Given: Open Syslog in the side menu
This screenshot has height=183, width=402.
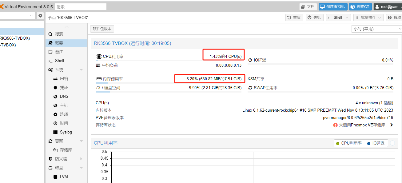Looking at the screenshot, I should pyautogui.click(x=66, y=132).
